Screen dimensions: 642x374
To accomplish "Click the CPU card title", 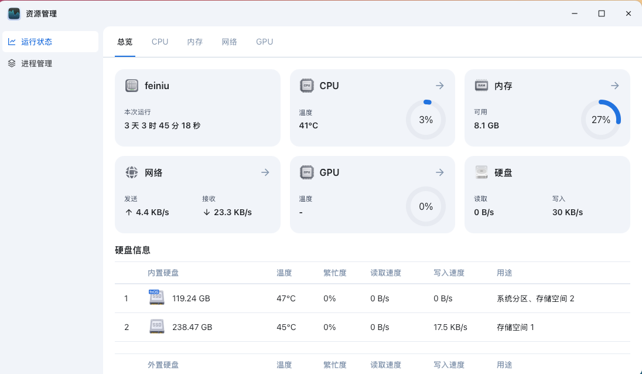I will click(329, 86).
